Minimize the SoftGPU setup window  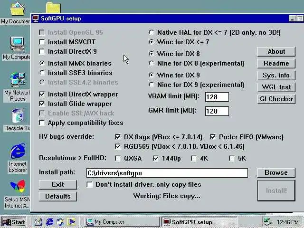click(293, 19)
